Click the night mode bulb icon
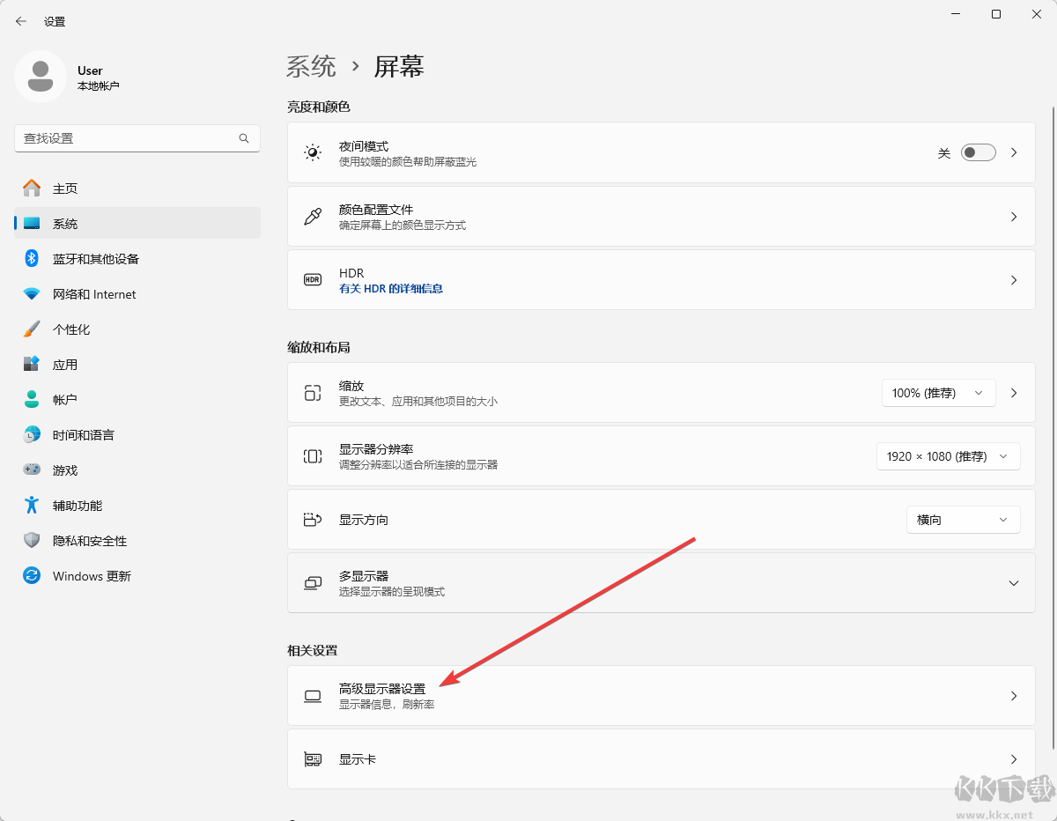The height and width of the screenshot is (821, 1057). [313, 152]
